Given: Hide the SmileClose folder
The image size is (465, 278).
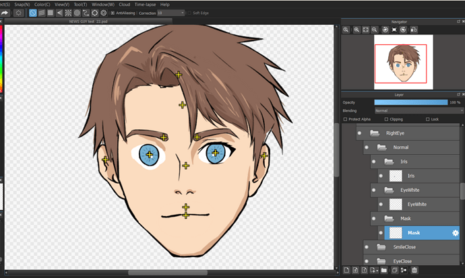Looking at the screenshot, I should [367, 247].
